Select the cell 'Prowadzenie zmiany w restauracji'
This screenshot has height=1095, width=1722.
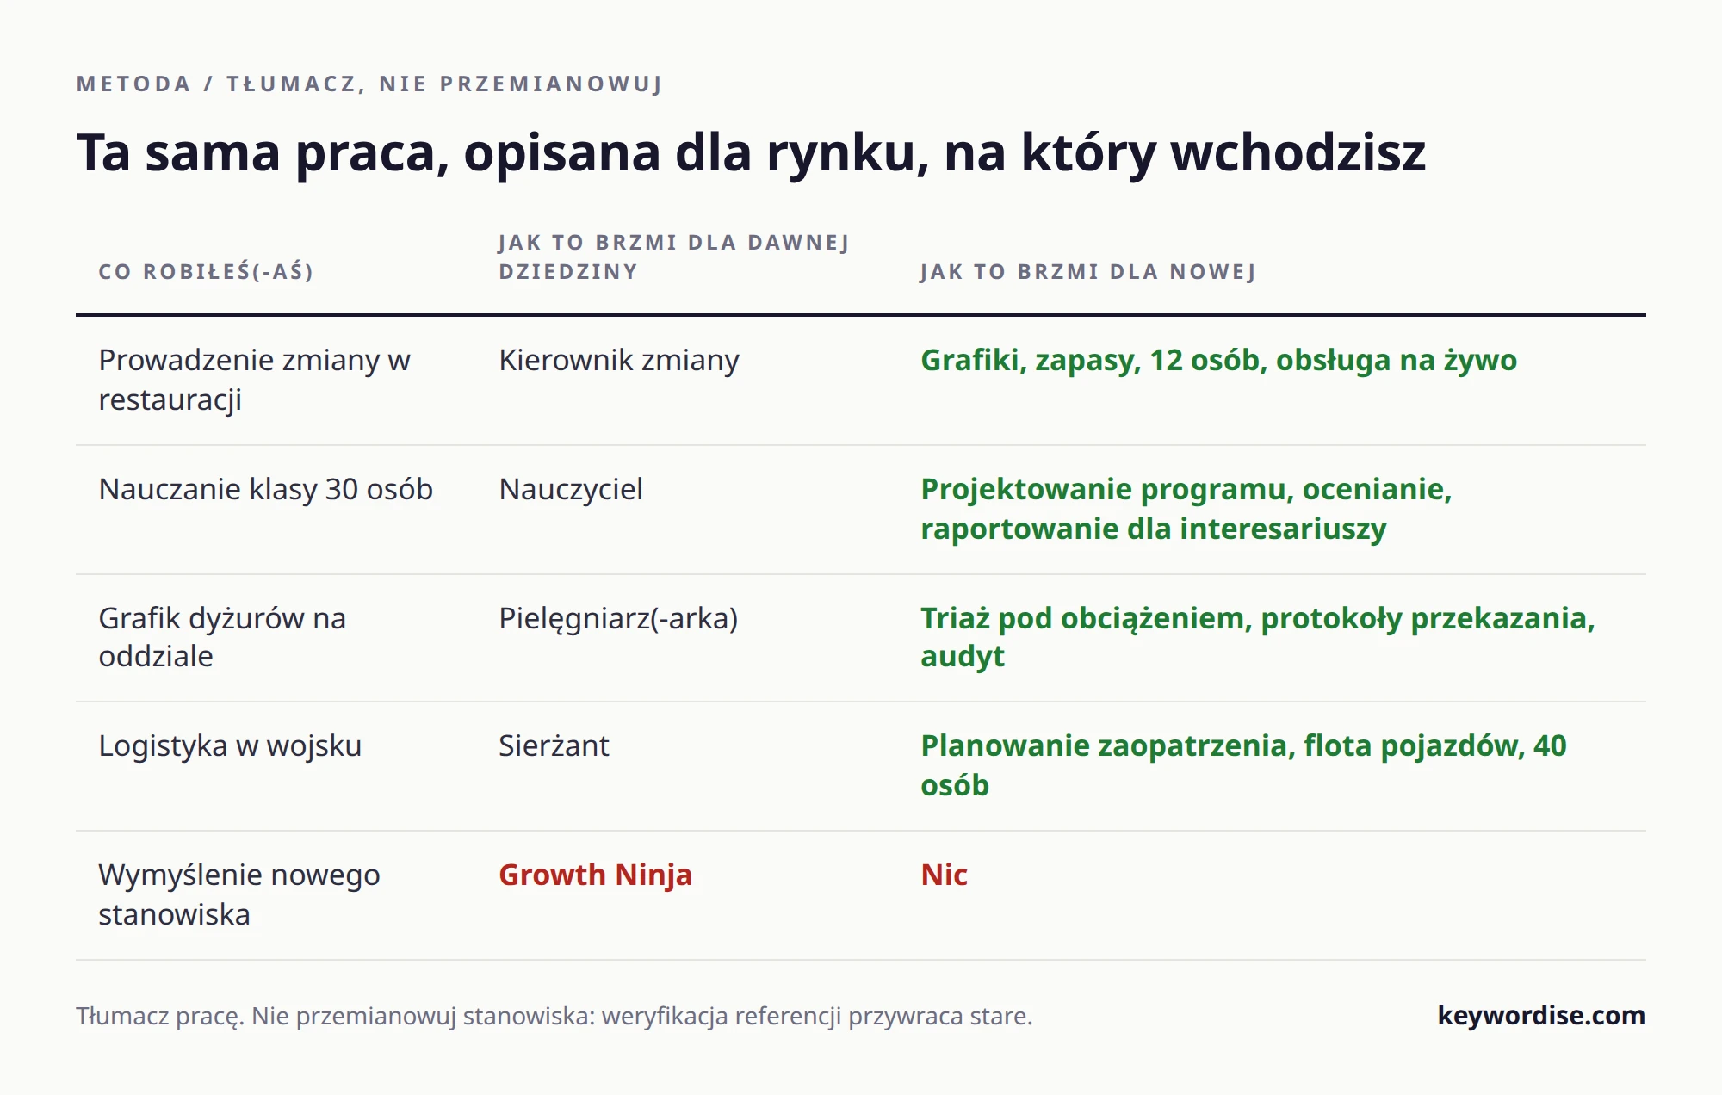point(254,380)
